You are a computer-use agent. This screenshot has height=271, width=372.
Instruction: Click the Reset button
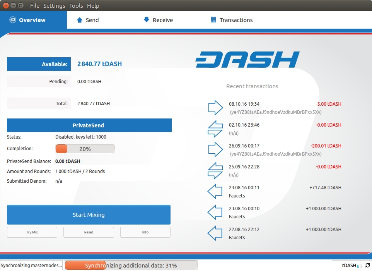[x=89, y=232]
